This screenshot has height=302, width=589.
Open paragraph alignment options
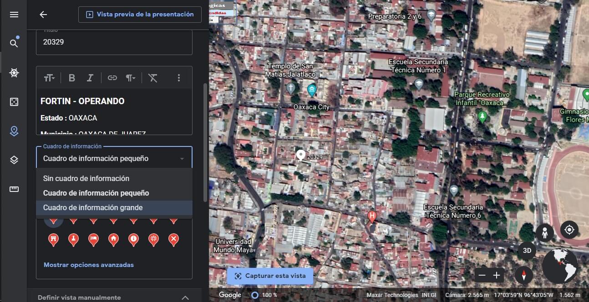[x=131, y=78]
